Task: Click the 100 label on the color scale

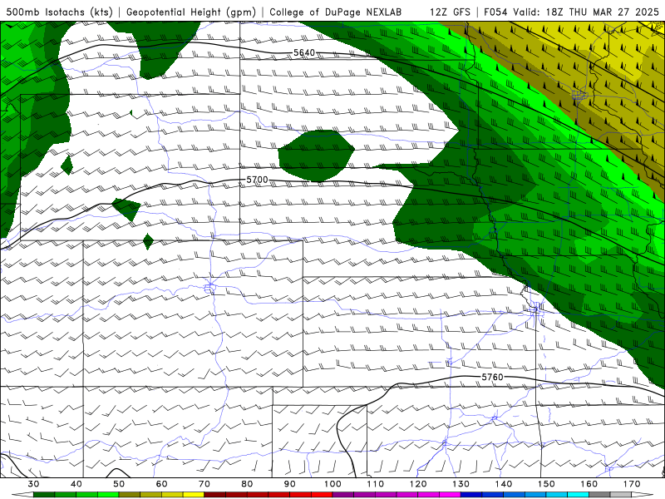Action: coord(332,484)
